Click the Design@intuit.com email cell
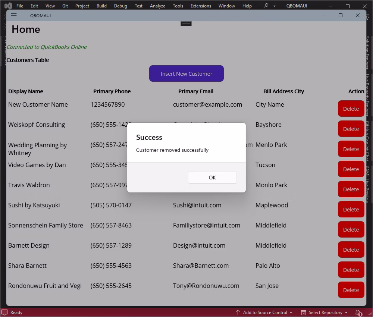This screenshot has width=373, height=317. point(199,245)
